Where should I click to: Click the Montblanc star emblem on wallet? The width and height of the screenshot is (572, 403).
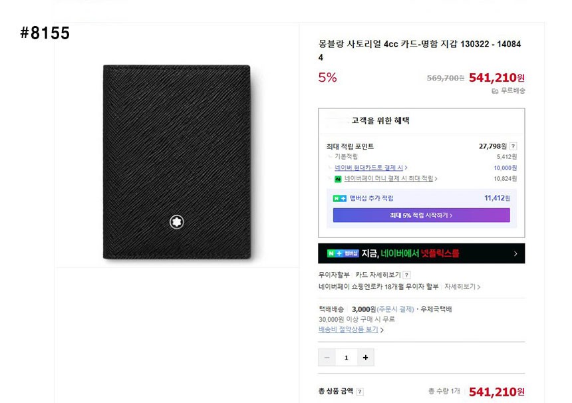pos(176,221)
